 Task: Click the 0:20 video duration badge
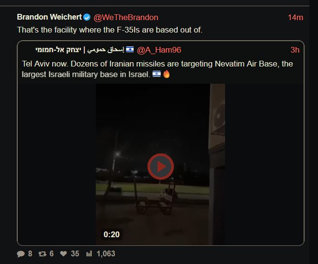click(x=112, y=234)
